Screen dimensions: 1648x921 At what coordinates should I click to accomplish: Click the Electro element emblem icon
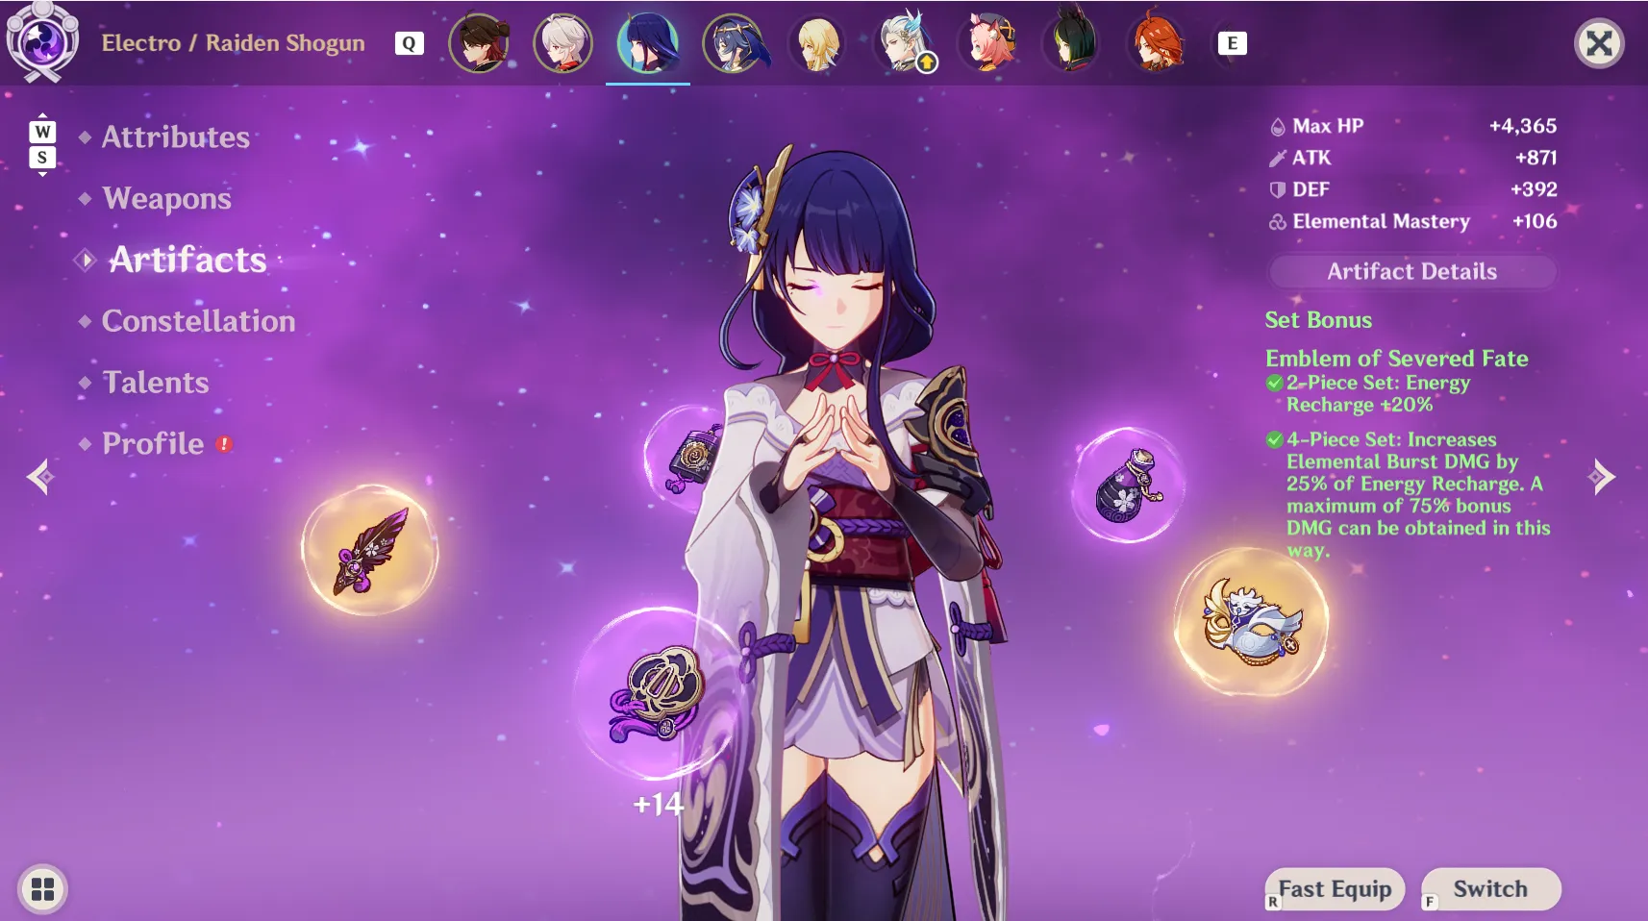(x=42, y=42)
